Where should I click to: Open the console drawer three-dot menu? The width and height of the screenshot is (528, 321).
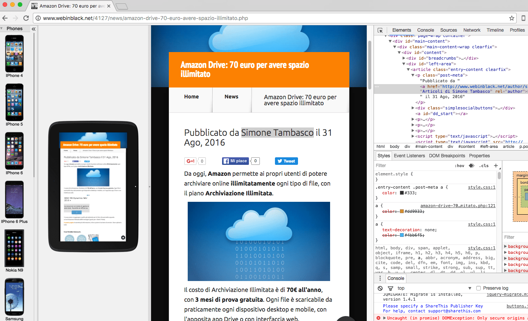point(380,278)
